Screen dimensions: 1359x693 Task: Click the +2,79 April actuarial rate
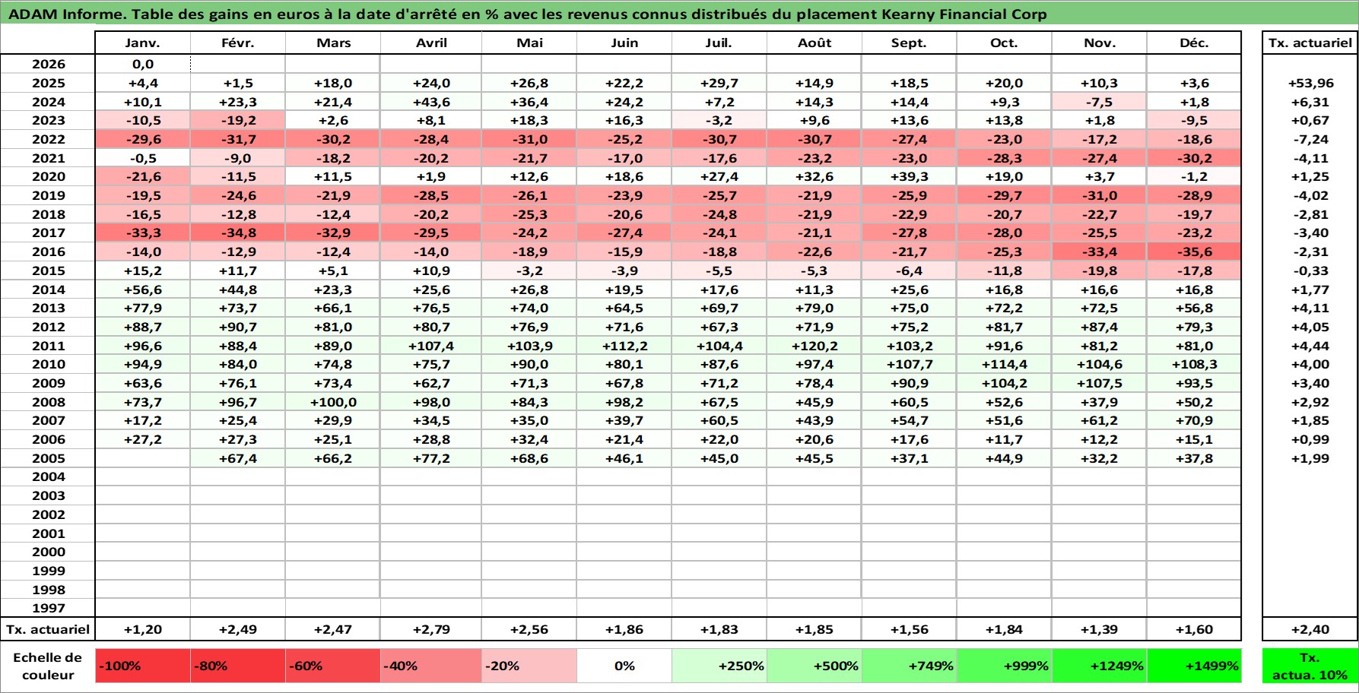[431, 629]
